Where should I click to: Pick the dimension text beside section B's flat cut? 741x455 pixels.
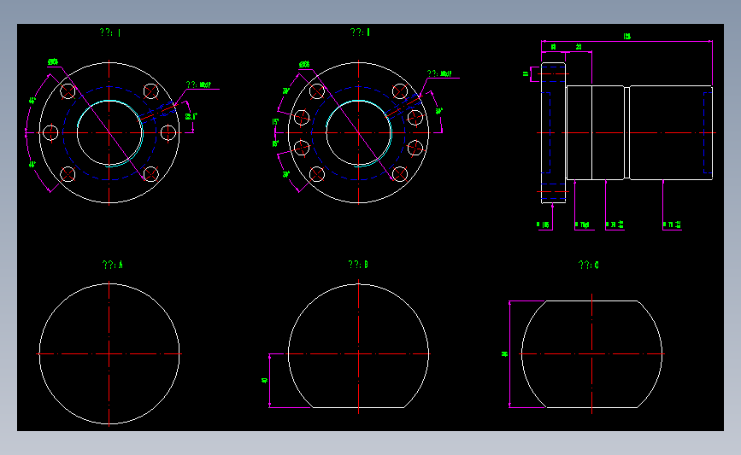pos(265,380)
